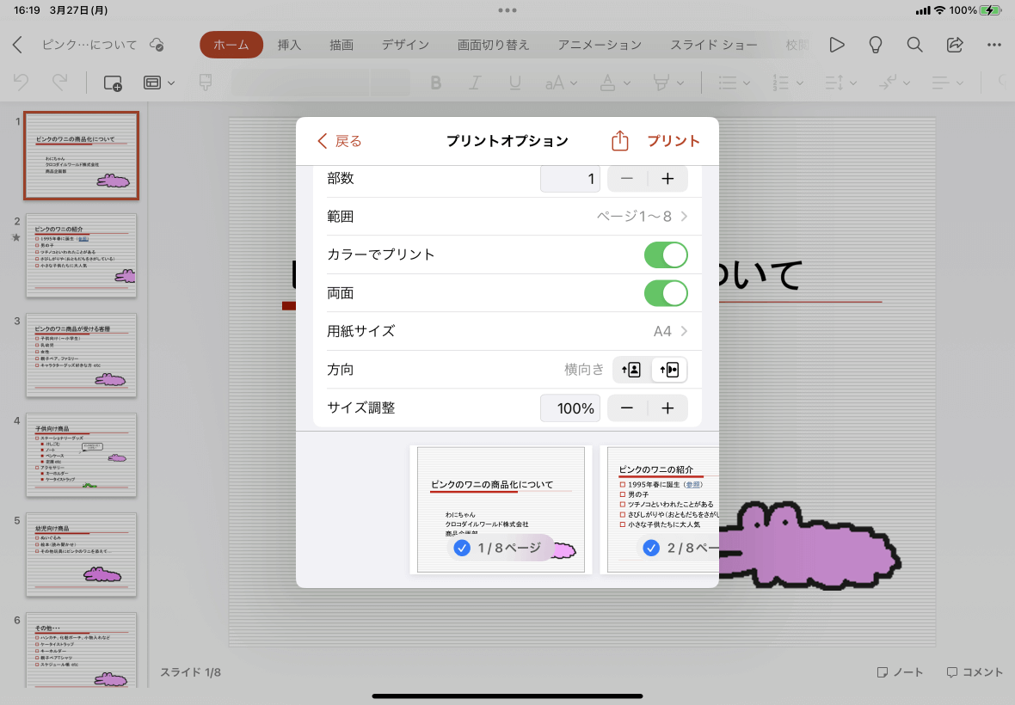Open the 範囲 page range setting
The height and width of the screenshot is (705, 1015).
pos(507,216)
